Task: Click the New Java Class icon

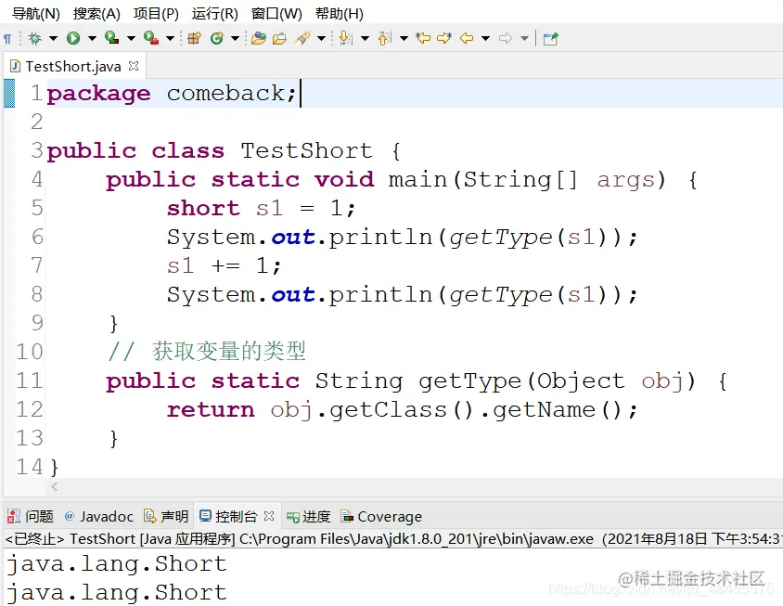Action: 217,38
